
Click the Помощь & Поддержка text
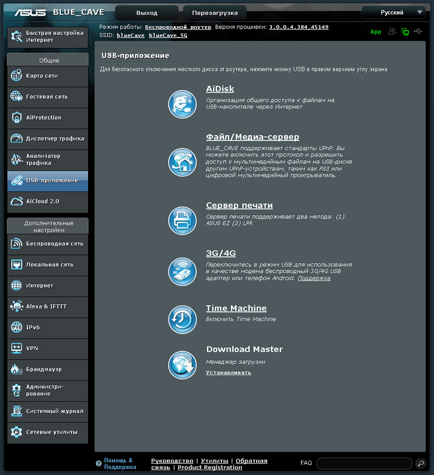pos(120,463)
